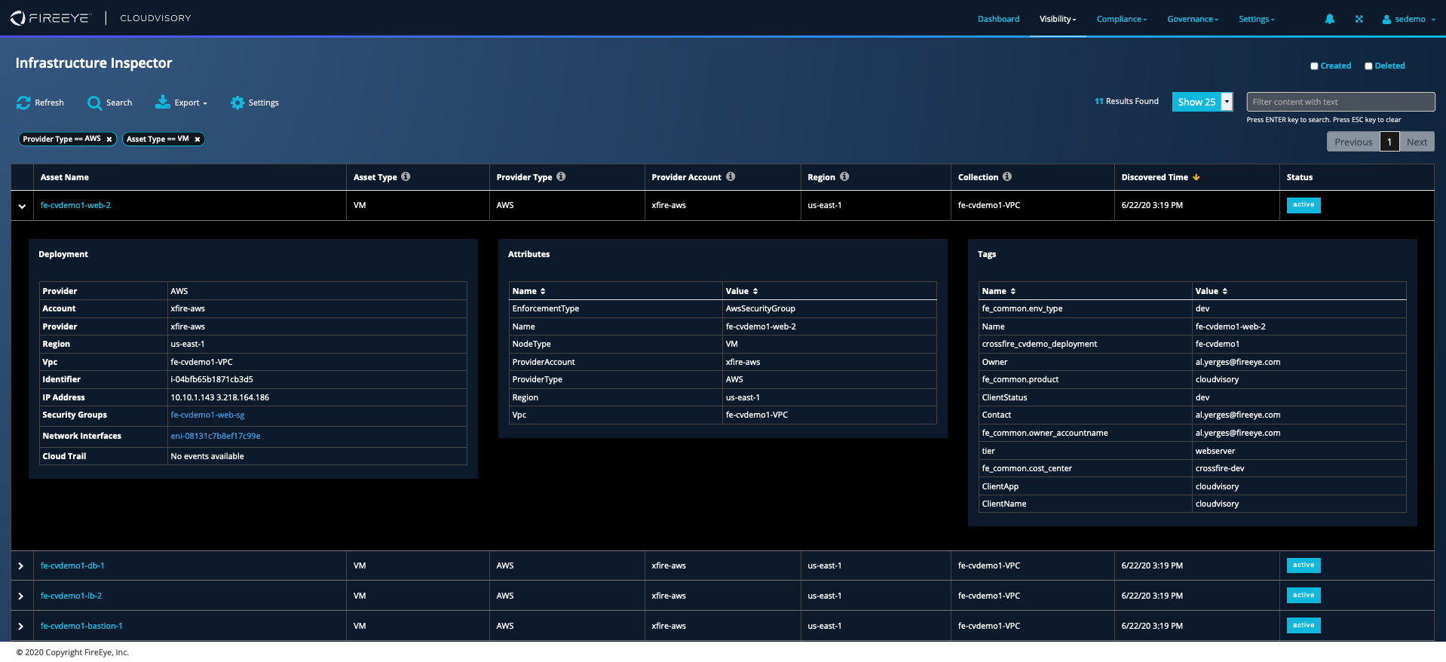Open the Show 25 results dropdown
This screenshot has width=1446, height=662.
[x=1227, y=102]
